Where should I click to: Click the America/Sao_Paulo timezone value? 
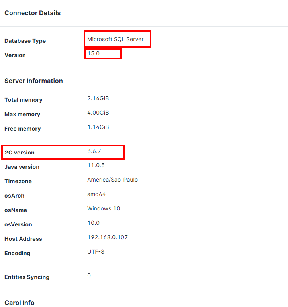112,180
